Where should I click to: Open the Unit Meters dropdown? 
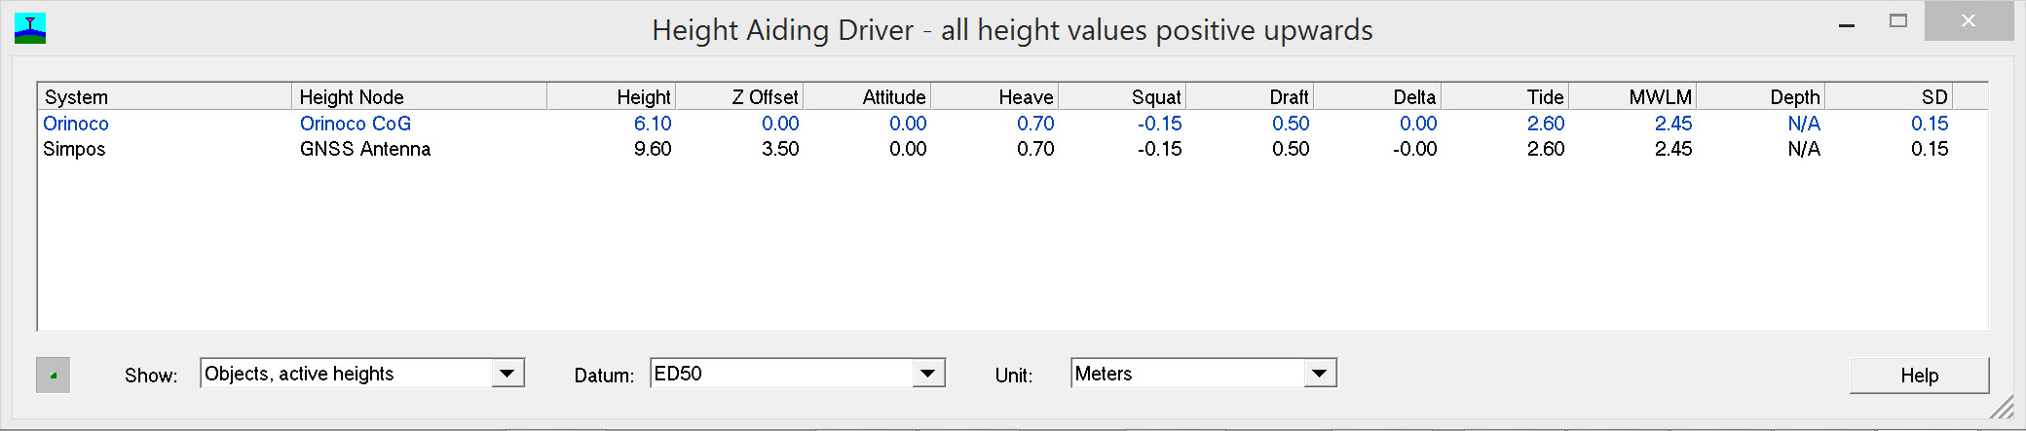pos(1320,374)
